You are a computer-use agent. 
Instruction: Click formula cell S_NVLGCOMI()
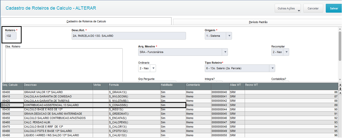(x=134, y=96)
